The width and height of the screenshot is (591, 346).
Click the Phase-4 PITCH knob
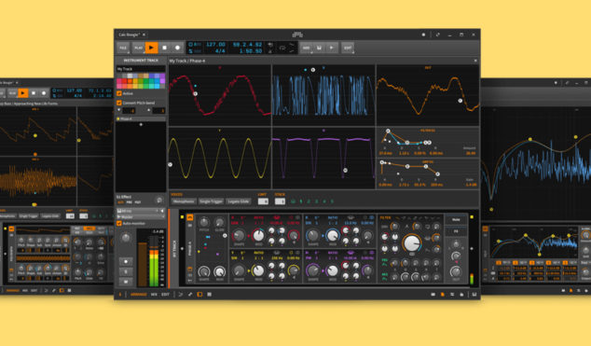point(204,222)
